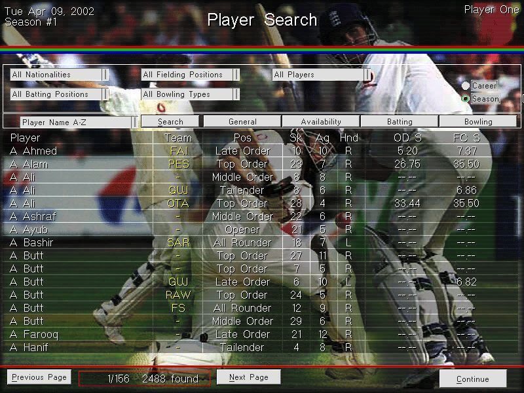
Task: Click the Pos column header
Action: coord(242,138)
